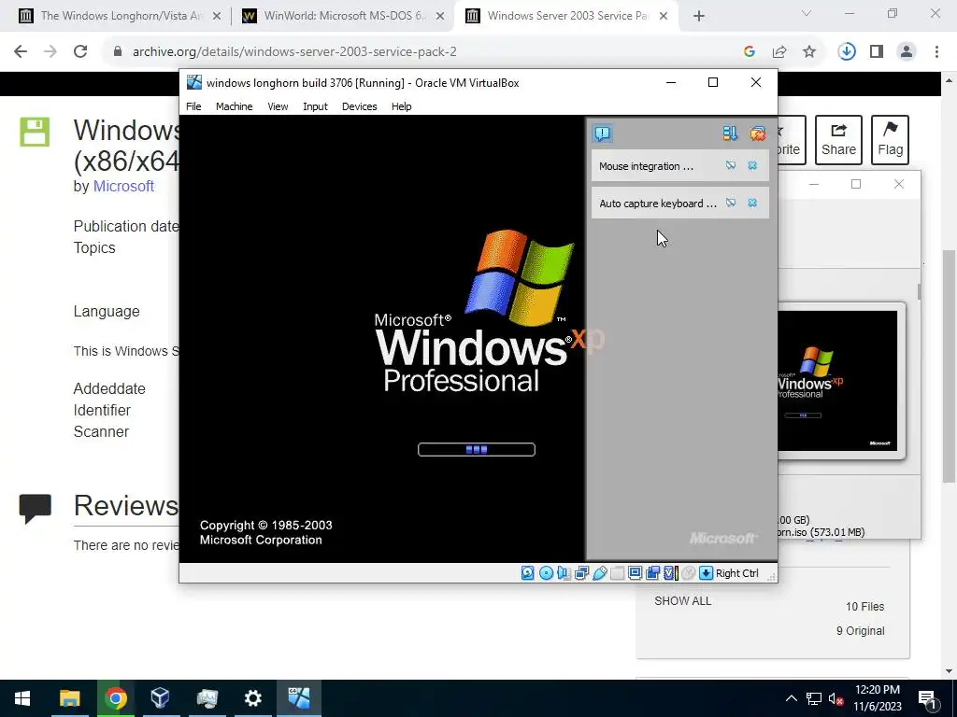957x717 pixels.
Task: Dismiss the Mouse integration notification
Action: 752,166
